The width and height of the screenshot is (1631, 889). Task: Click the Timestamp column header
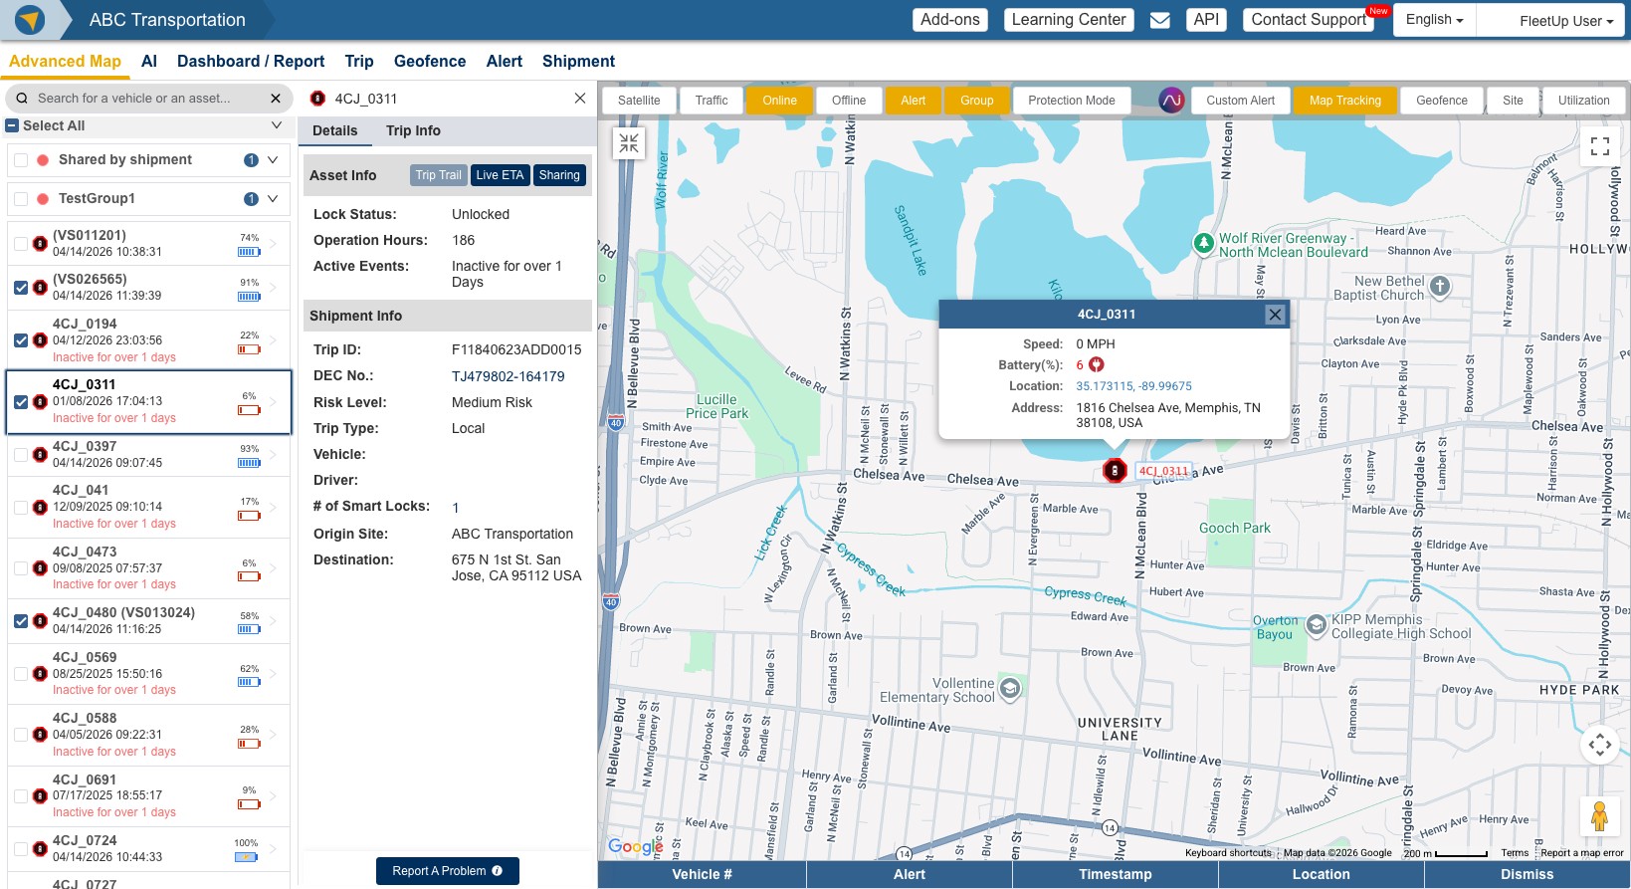pyautogui.click(x=1116, y=874)
